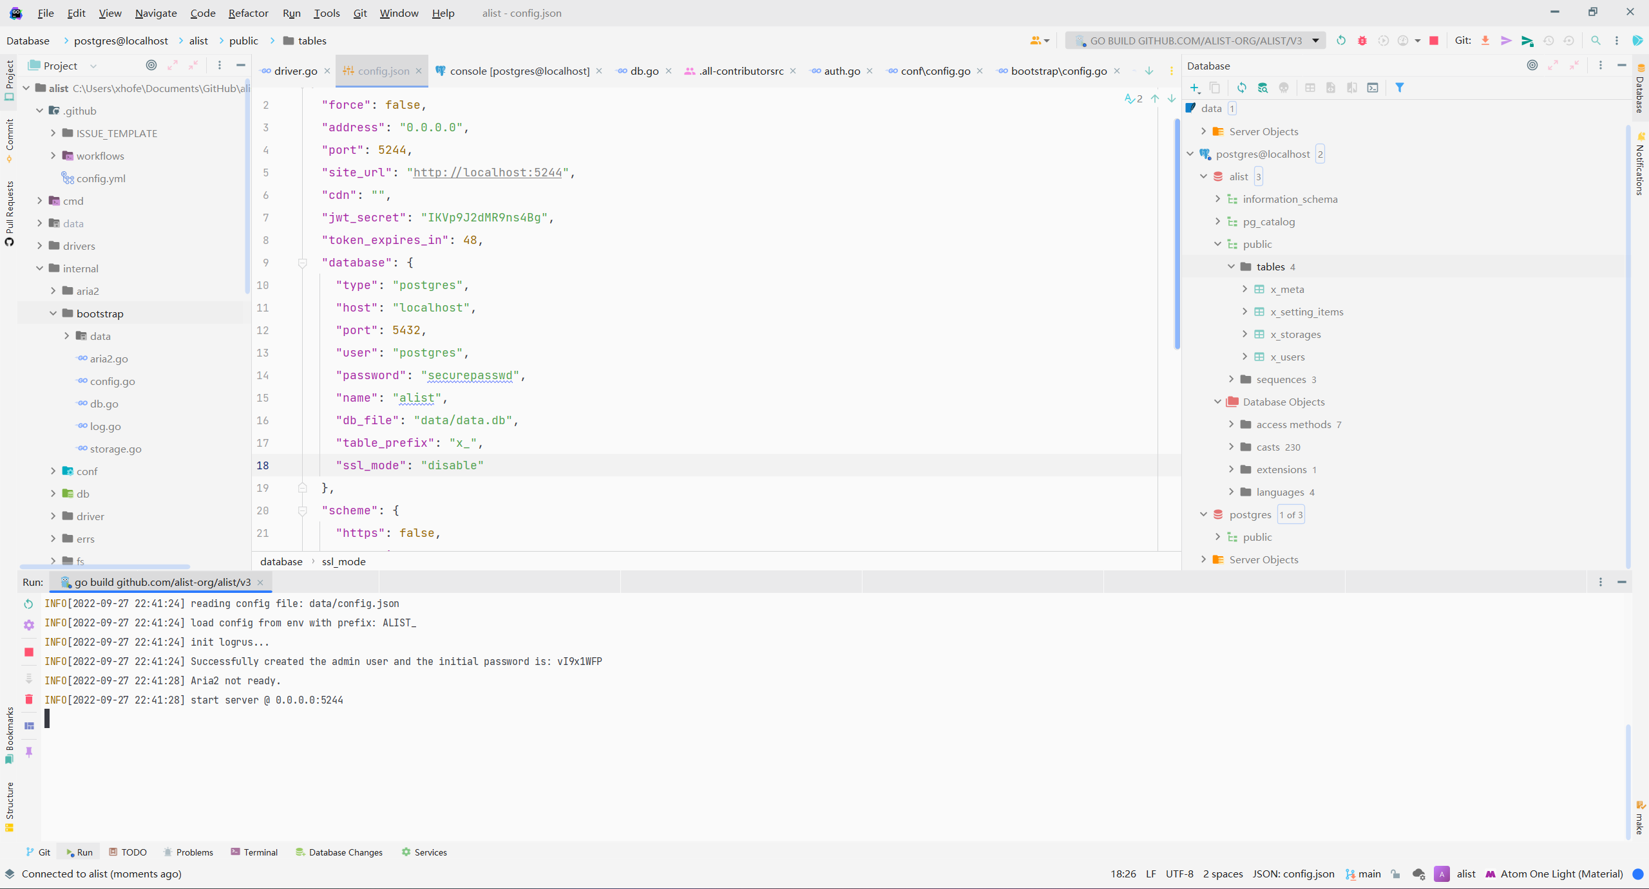
Task: Open the Refactor menu
Action: point(248,13)
